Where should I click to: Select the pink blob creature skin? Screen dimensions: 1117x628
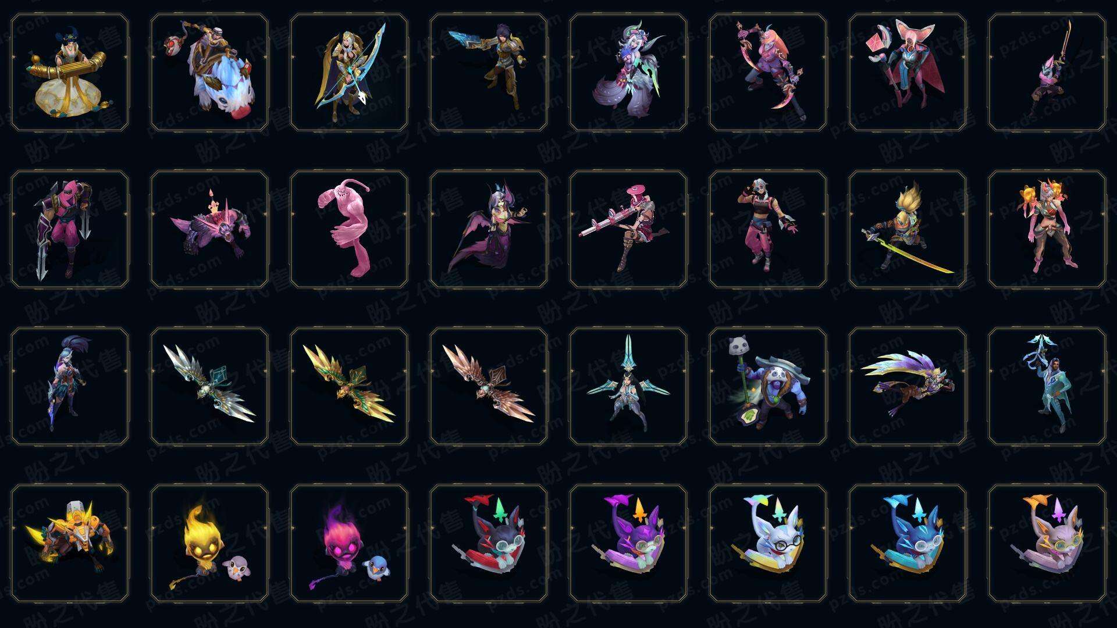349,229
